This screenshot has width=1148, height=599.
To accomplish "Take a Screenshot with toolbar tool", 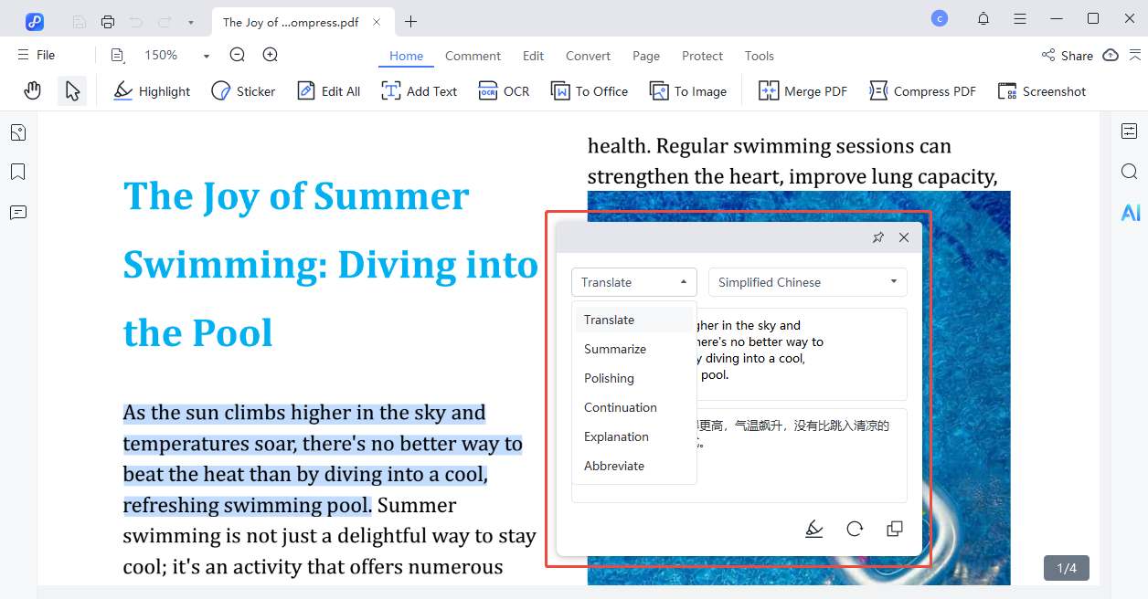I will click(x=1042, y=91).
